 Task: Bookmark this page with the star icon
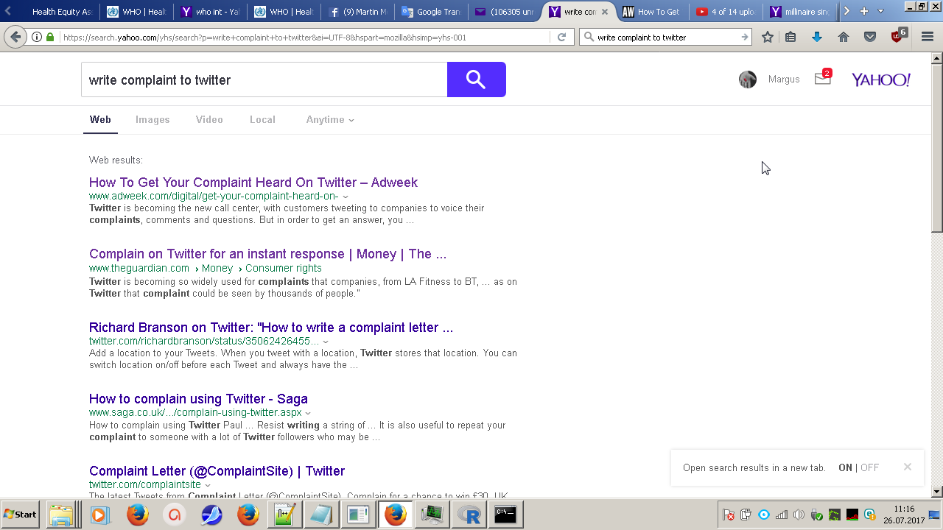(x=768, y=37)
